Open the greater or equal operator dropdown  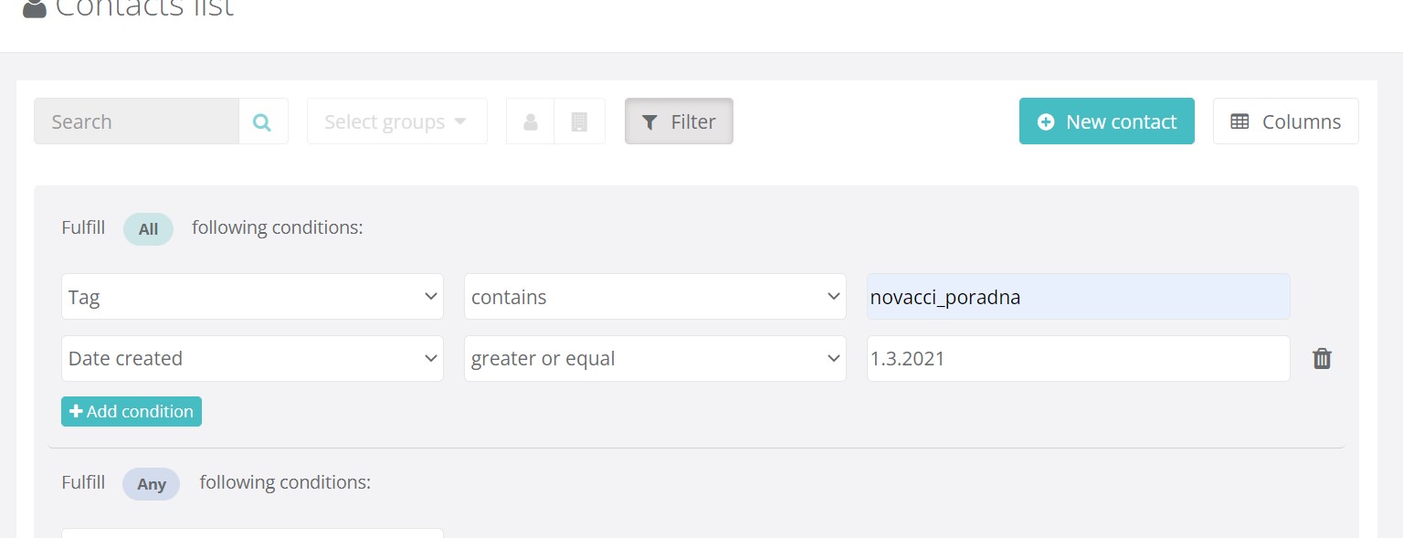pos(655,358)
